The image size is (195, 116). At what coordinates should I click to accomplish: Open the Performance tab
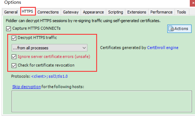161,12
